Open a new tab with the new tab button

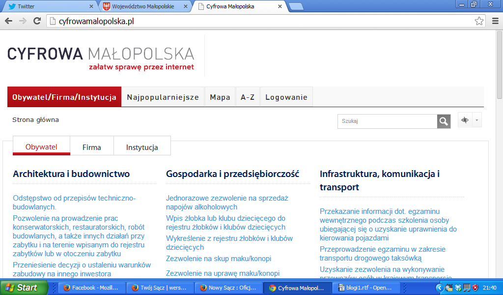click(296, 6)
